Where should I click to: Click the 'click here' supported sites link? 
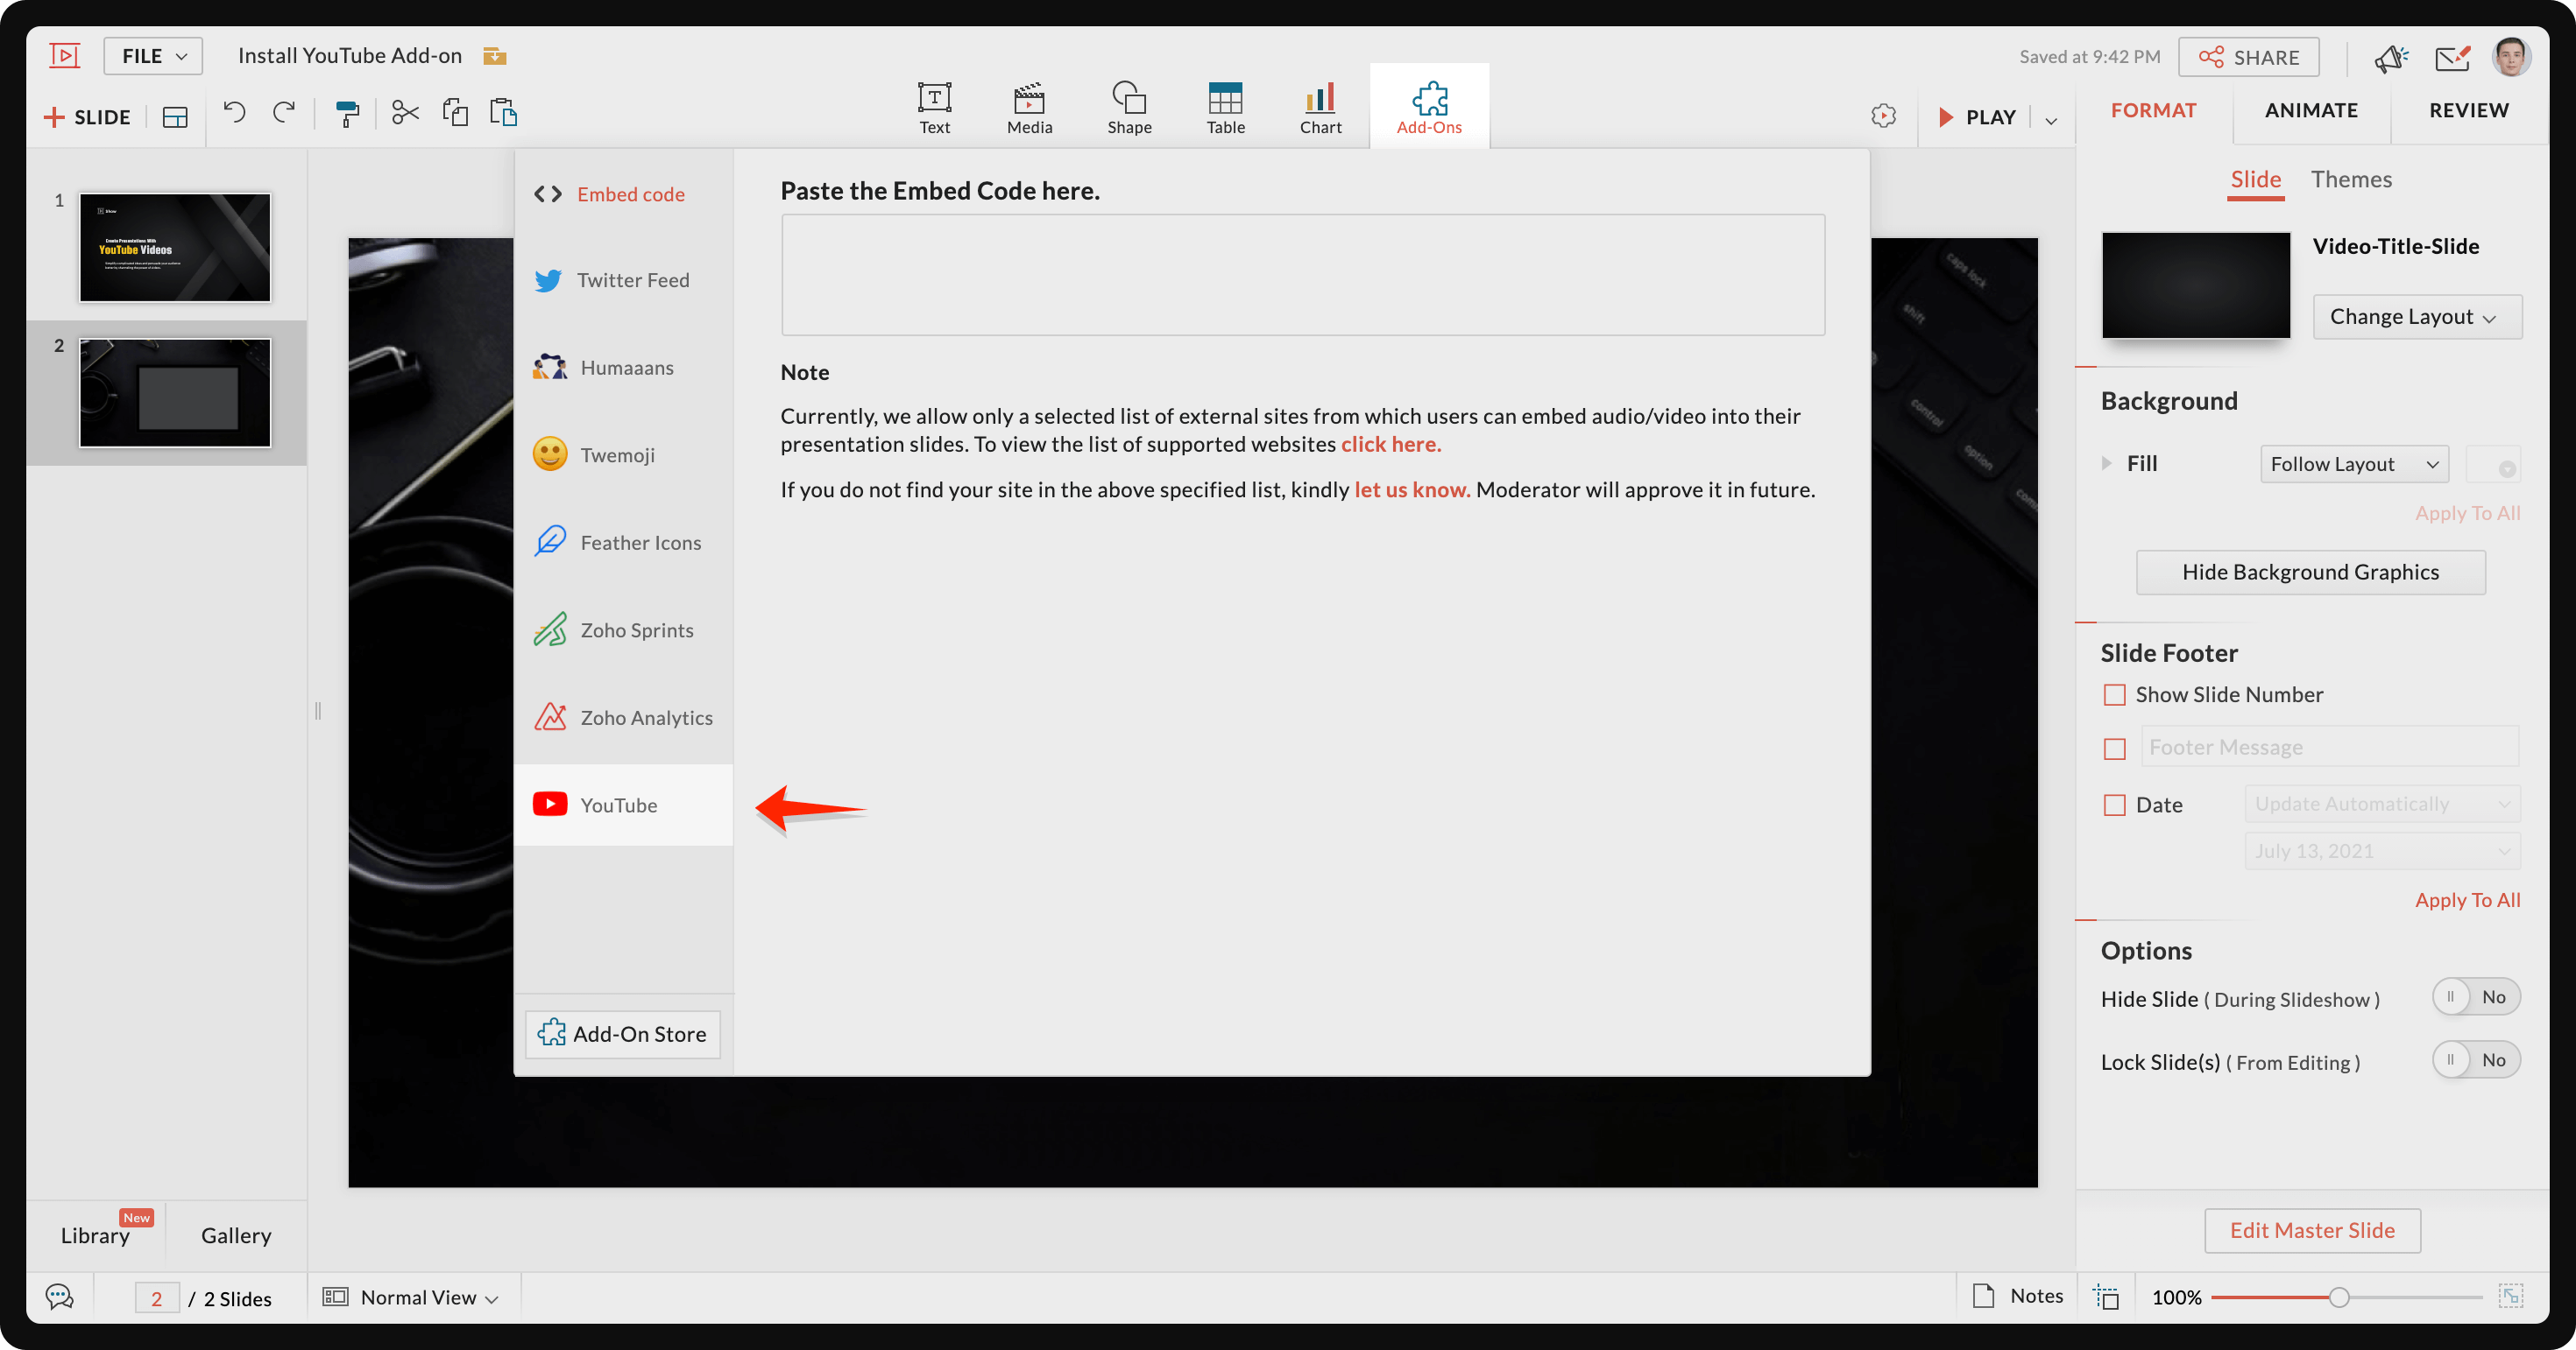click(x=1391, y=445)
